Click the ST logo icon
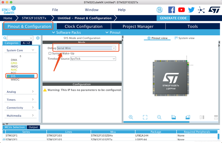Image resolution: width=222 pixels, height=143 pixels. click(x=214, y=10)
